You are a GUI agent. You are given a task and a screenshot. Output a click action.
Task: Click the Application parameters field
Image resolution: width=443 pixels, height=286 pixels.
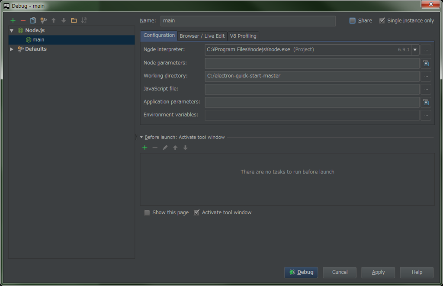coord(312,102)
